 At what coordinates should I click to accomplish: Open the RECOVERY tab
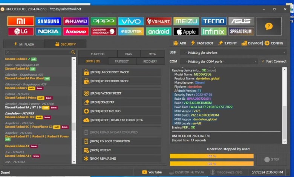[150, 61]
